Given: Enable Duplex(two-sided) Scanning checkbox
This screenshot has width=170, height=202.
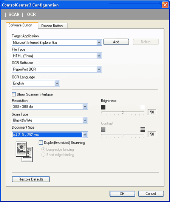Looking at the screenshot, I should [41, 143].
